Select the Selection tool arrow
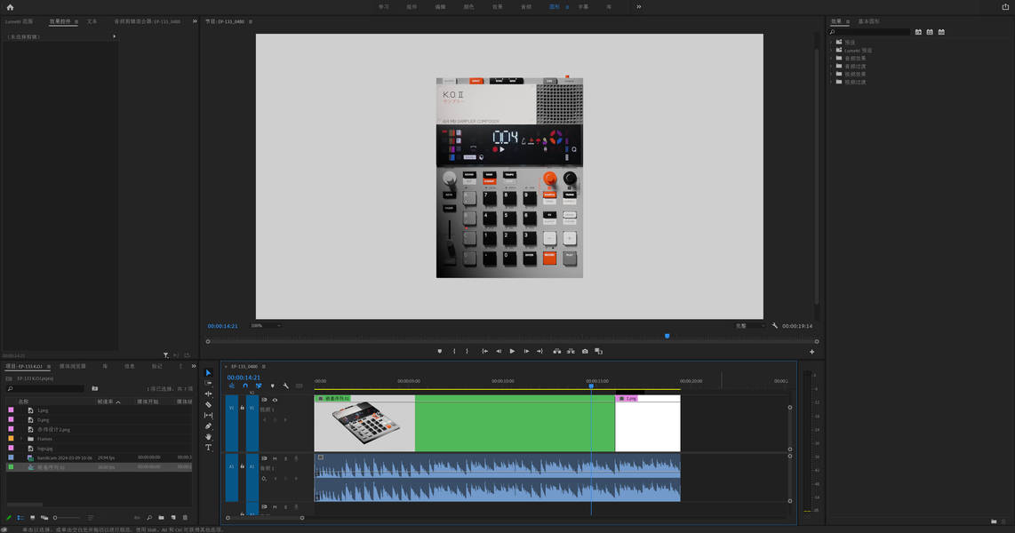The image size is (1015, 533). point(209,372)
